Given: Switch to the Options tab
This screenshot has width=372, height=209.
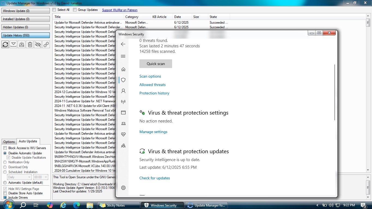Looking at the screenshot, I should coord(9,142).
